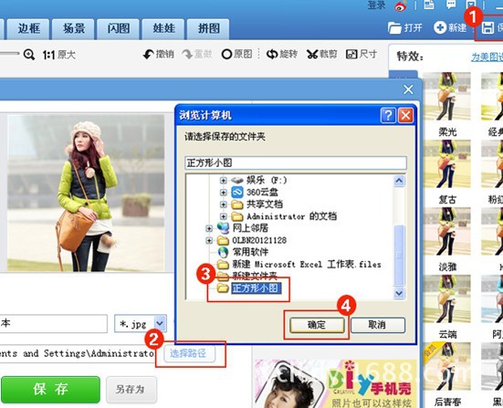Click the 撤销 undo icon

(148, 54)
